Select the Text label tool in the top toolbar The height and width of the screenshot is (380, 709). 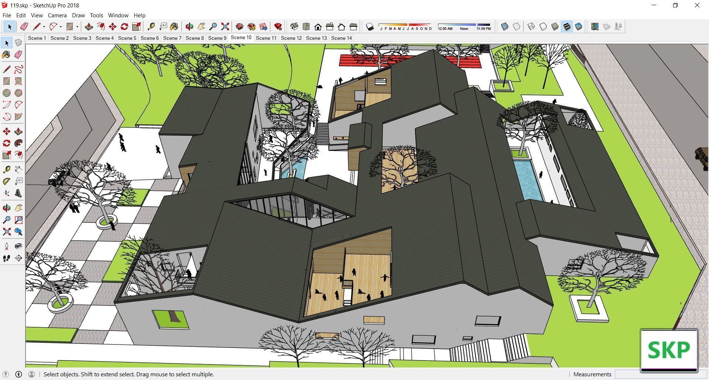(x=163, y=27)
